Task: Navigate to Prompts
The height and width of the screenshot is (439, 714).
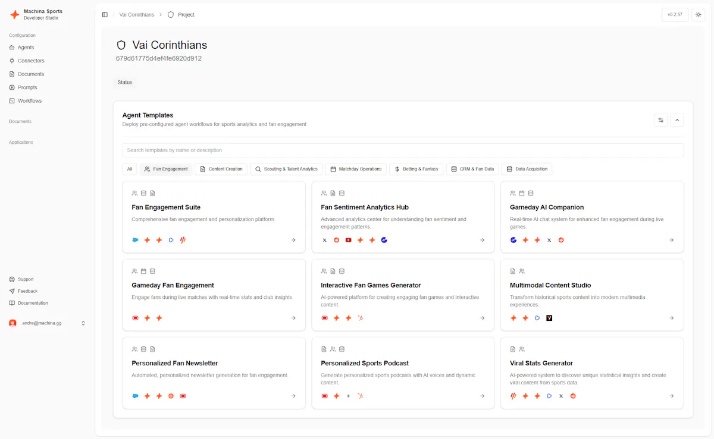Action: click(23, 87)
